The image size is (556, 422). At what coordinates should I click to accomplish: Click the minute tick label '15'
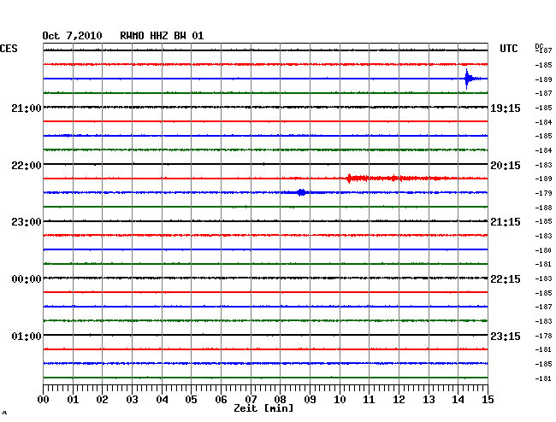(x=488, y=399)
